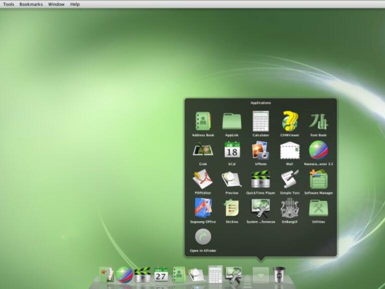
Task: Launch Naenara browser 3.5 in Applications grid
Action: 318,150
